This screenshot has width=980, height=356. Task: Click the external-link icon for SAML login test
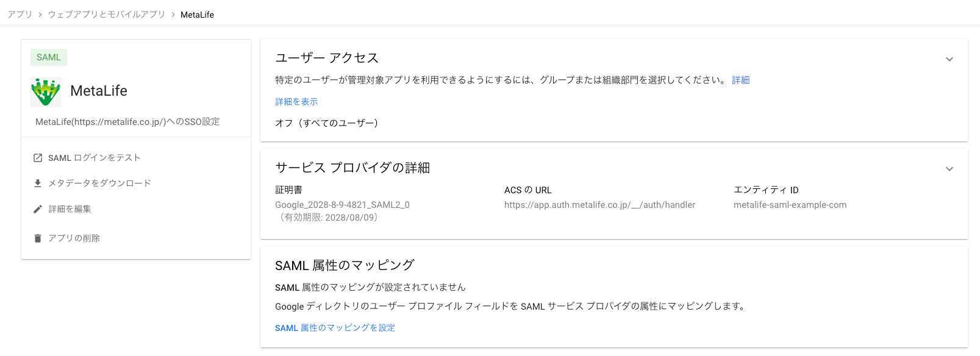[x=38, y=158]
